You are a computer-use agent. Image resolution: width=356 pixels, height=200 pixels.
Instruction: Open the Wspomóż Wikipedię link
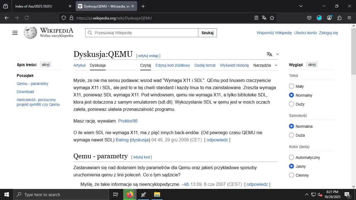point(274,33)
